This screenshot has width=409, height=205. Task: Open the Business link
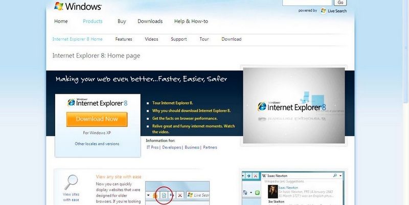point(192,147)
